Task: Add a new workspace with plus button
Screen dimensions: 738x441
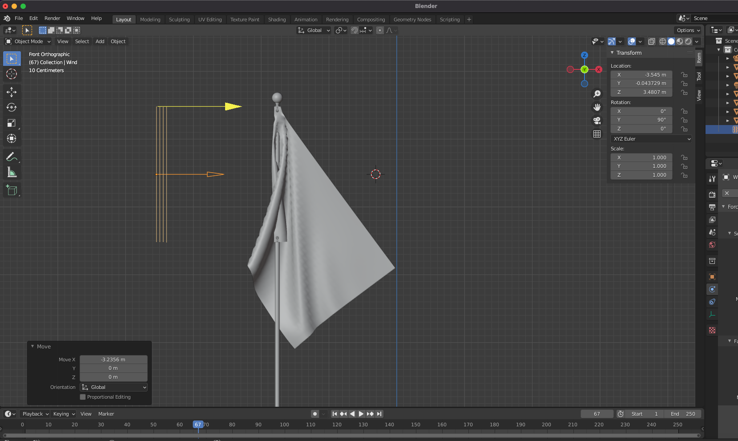Action: (x=469, y=20)
